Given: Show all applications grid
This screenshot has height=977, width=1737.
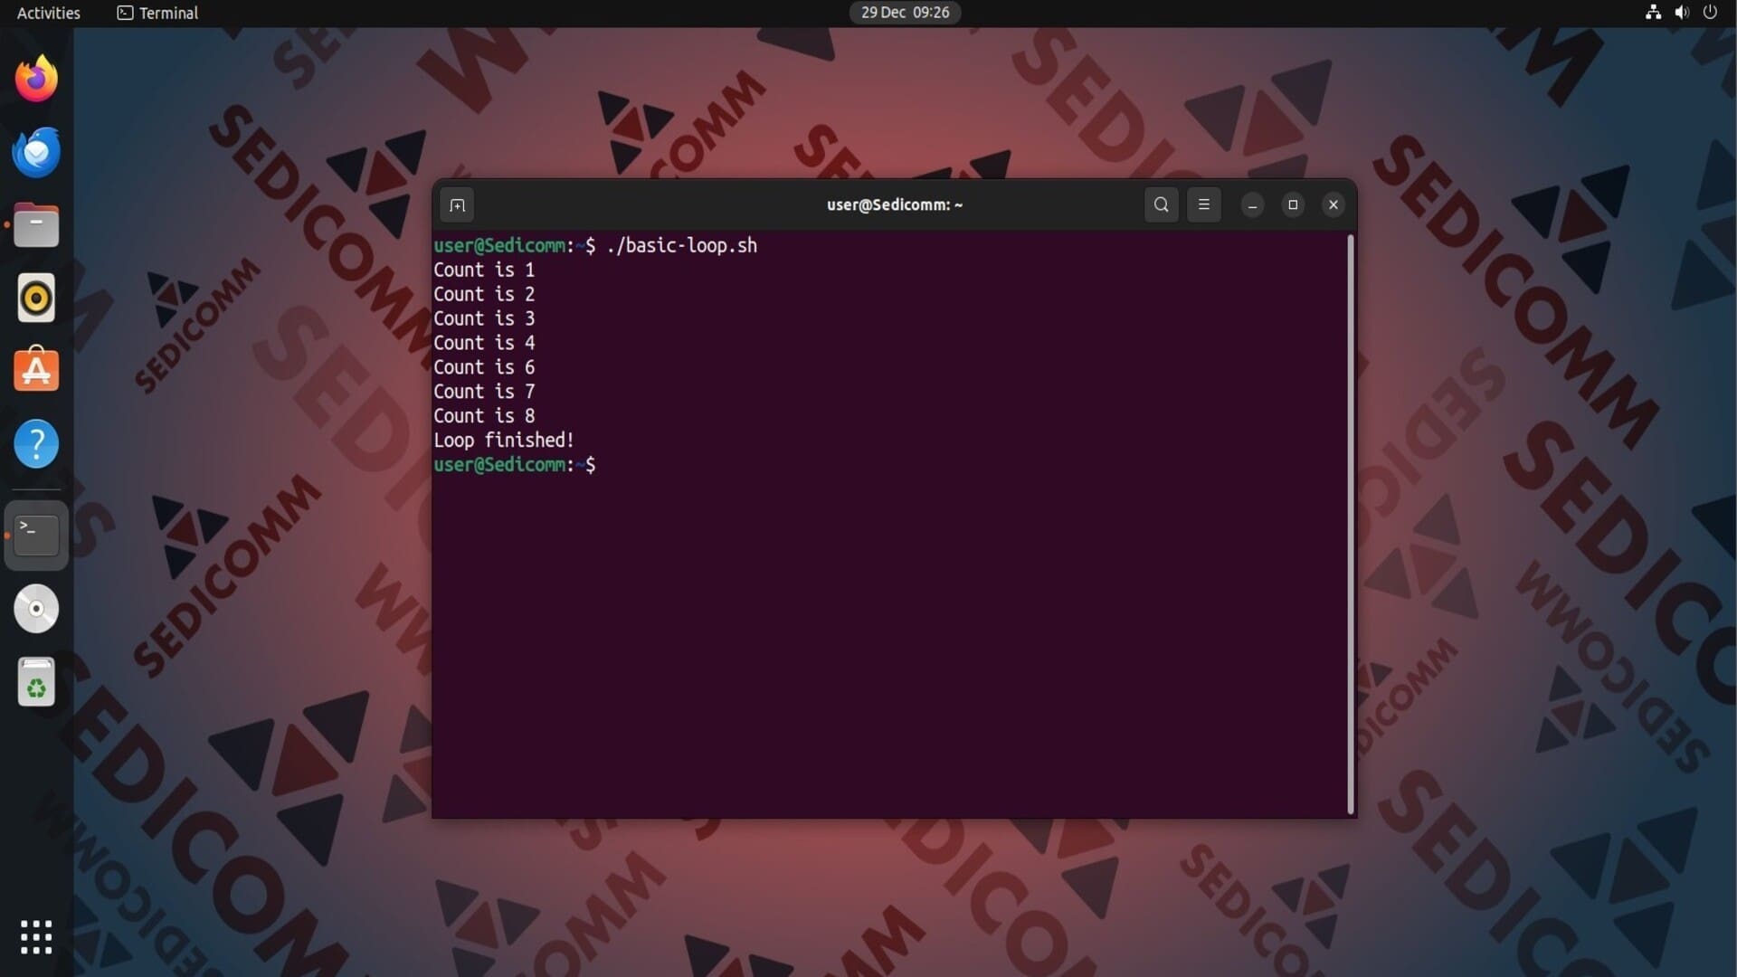Looking at the screenshot, I should pos(36,937).
